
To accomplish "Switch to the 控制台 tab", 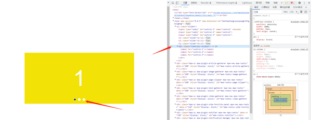I will coord(194,3).
